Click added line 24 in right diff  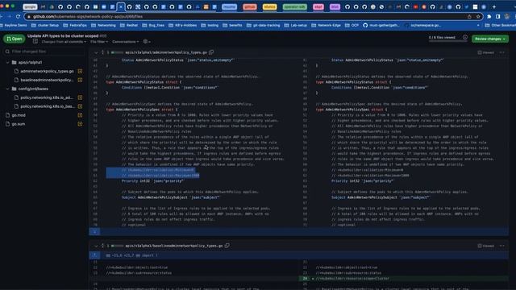(403, 279)
